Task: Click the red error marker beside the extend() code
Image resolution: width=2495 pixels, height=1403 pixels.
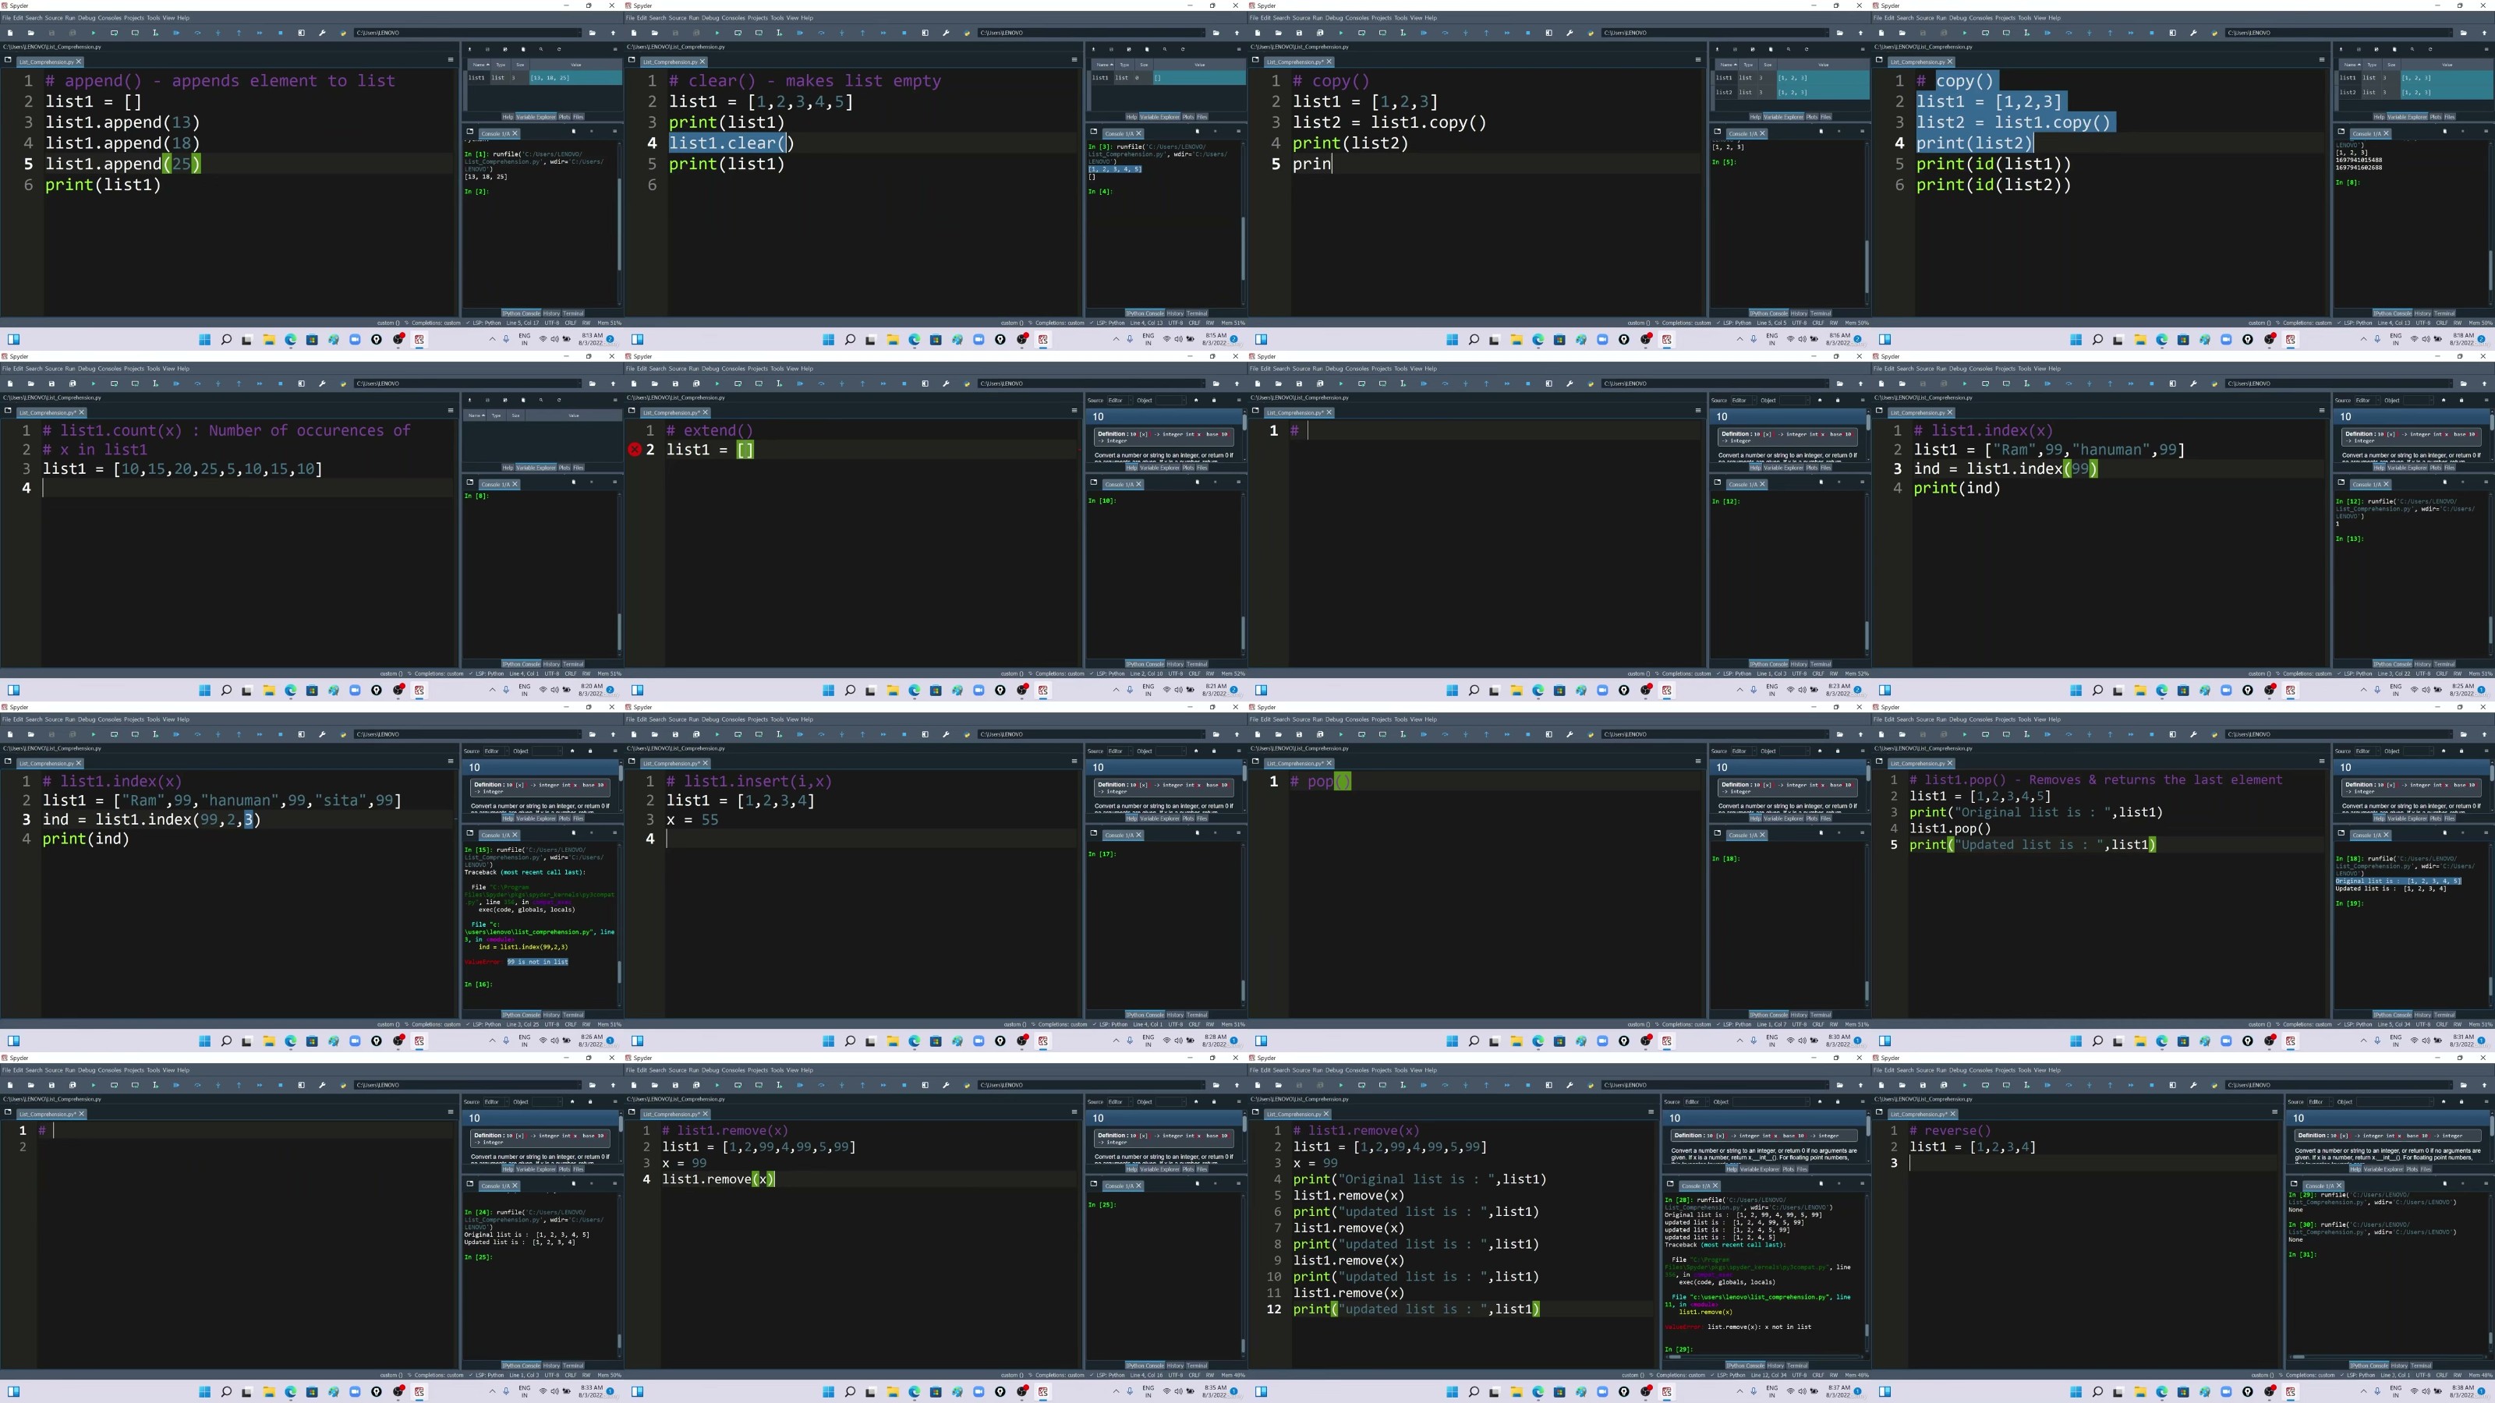Action: tap(635, 449)
